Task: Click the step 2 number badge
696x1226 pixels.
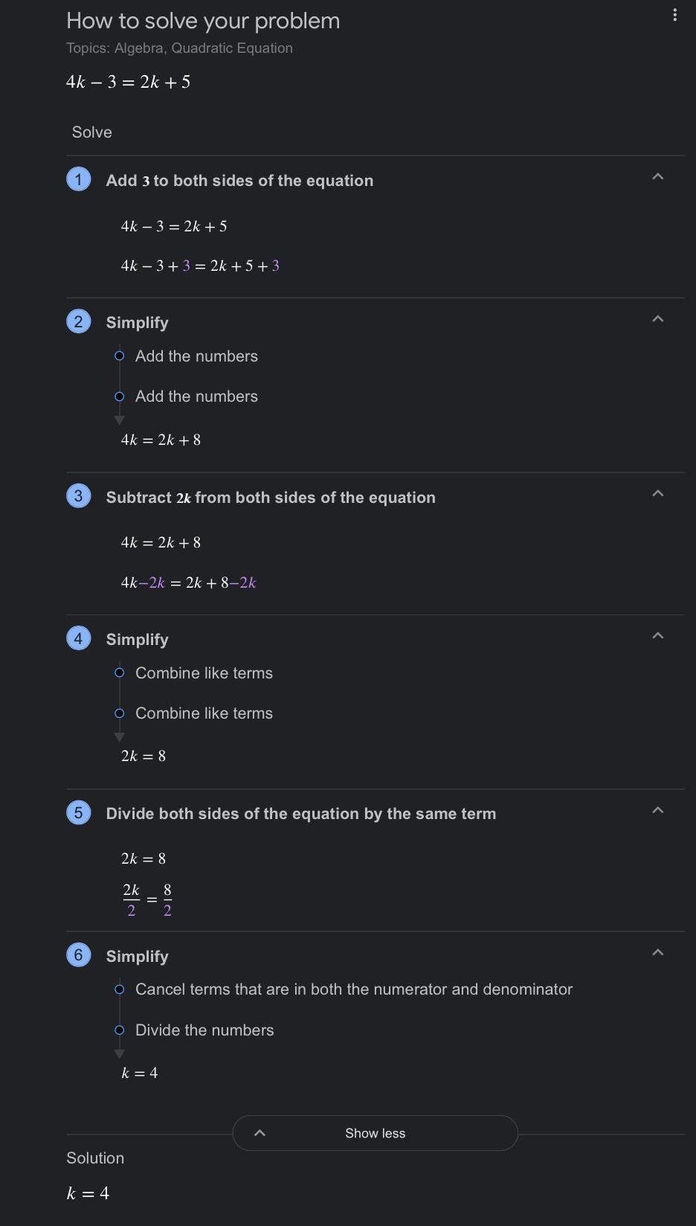Action: coord(79,321)
